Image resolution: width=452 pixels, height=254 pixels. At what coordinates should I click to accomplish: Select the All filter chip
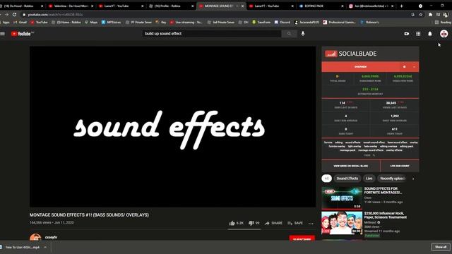click(326, 179)
